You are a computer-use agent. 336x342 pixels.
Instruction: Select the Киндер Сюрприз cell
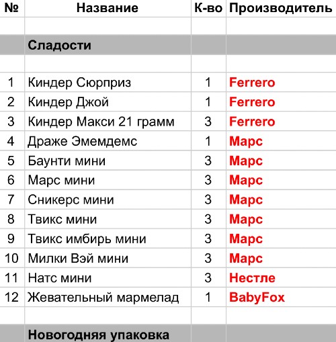point(108,82)
